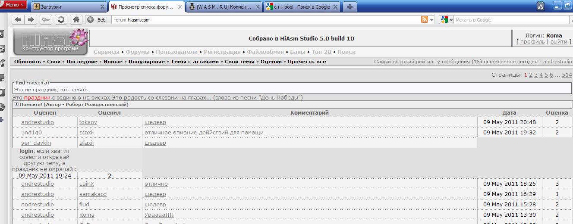Click the password wand key icon
Image resolution: width=573 pixels, height=224 pixels.
tap(46, 20)
